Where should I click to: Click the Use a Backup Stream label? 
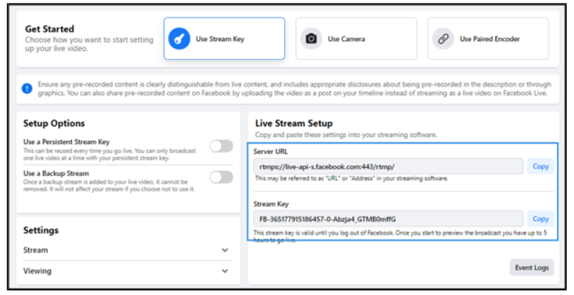coord(56,173)
